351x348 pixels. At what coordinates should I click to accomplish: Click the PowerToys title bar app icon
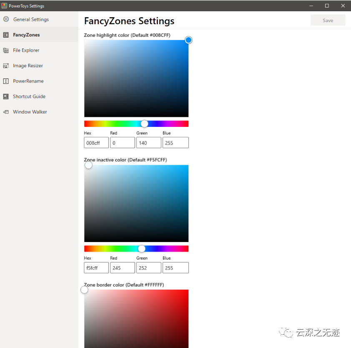pos(4,6)
